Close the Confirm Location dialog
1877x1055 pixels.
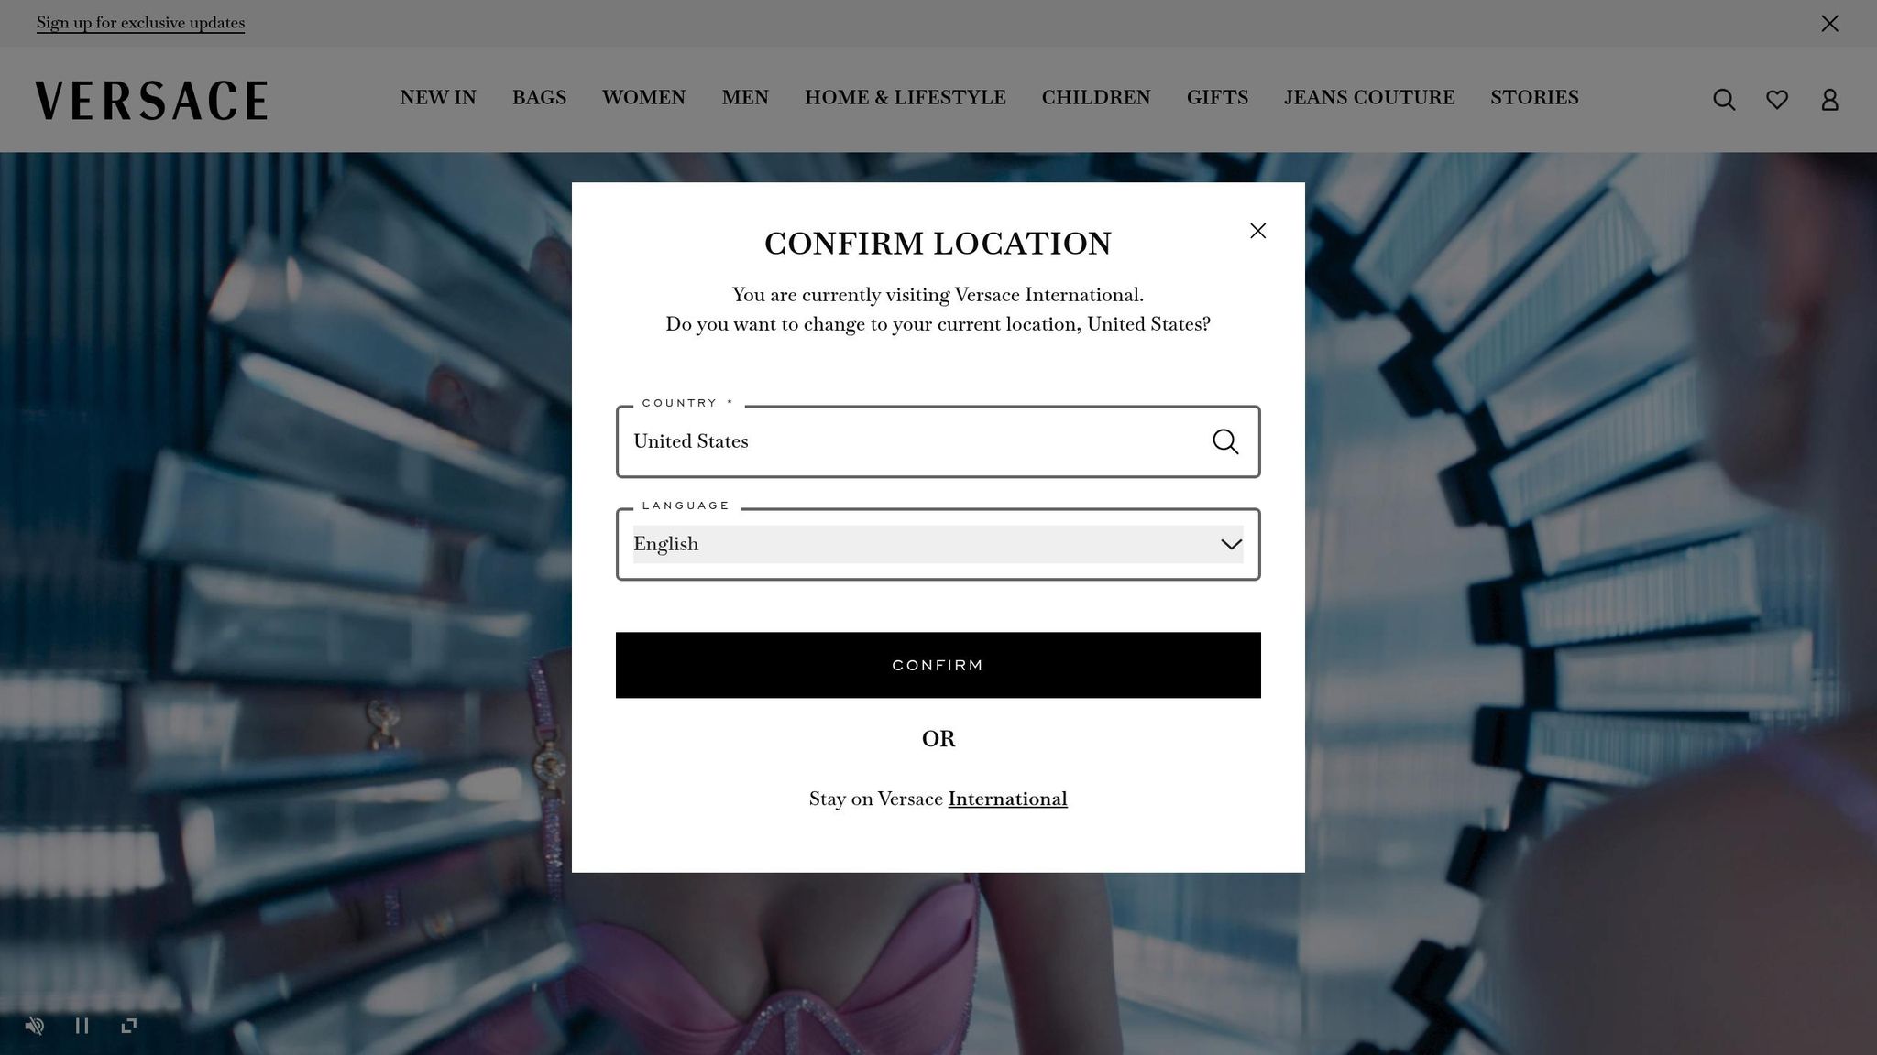tap(1258, 231)
